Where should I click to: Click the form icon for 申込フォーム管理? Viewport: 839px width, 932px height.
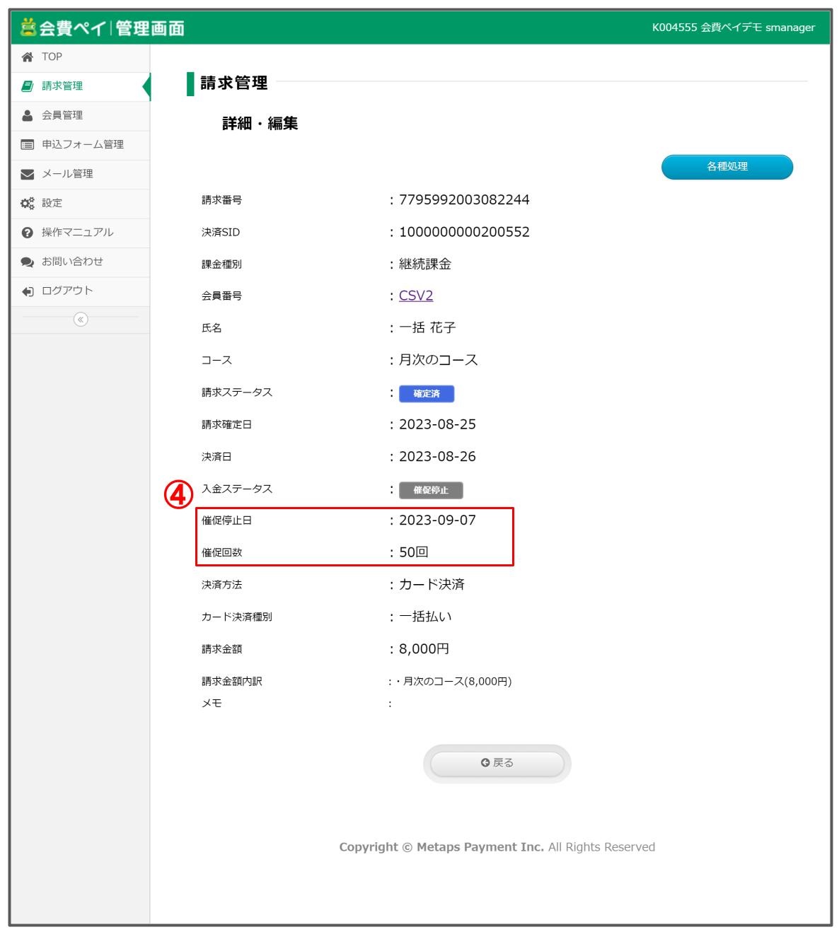[x=28, y=145]
